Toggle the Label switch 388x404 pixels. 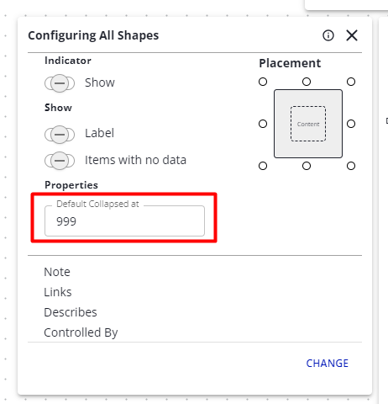point(60,135)
